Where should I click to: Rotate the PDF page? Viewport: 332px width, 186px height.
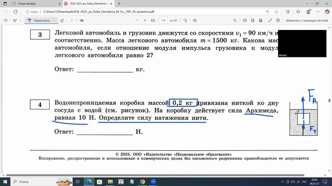185,21
